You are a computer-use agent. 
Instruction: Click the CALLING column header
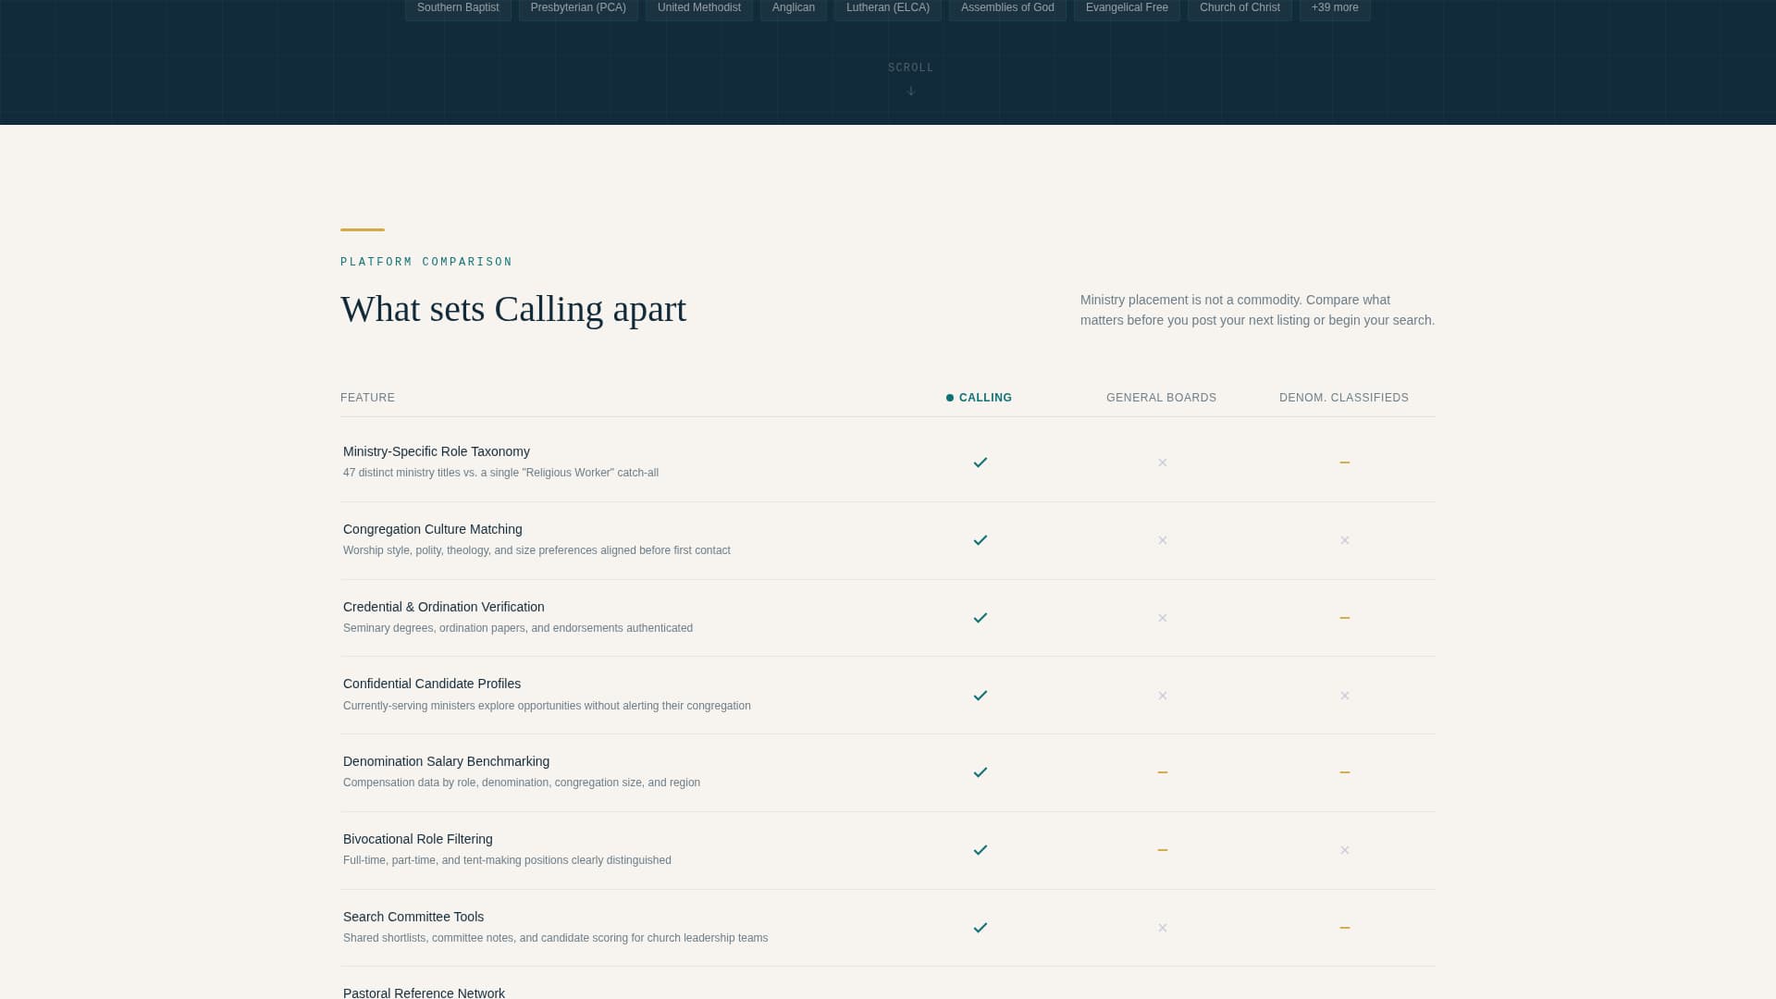click(980, 398)
